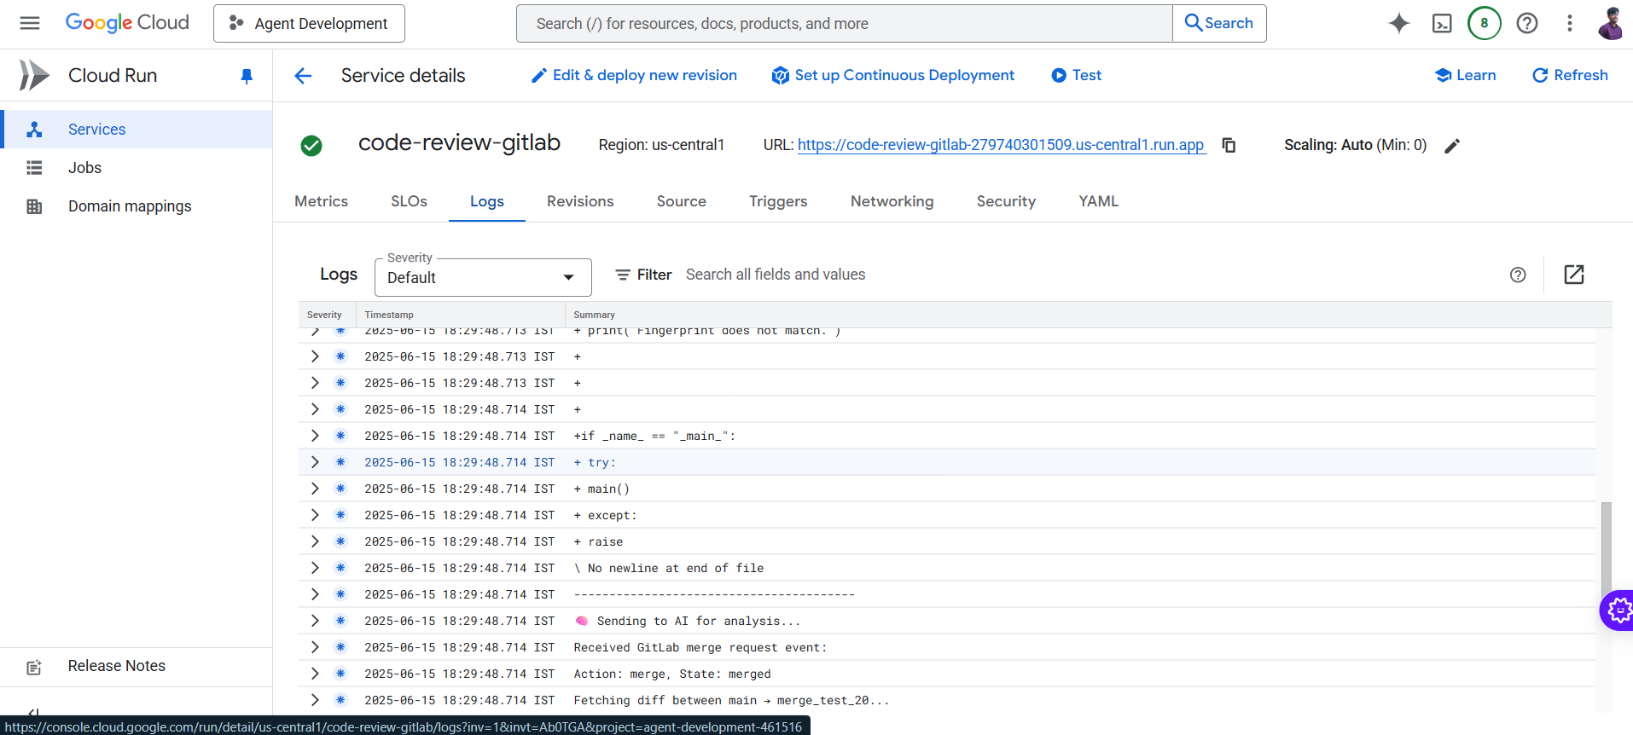This screenshot has width=1633, height=735.
Task: Click the Domain mappings sidebar icon
Action: coord(34,206)
